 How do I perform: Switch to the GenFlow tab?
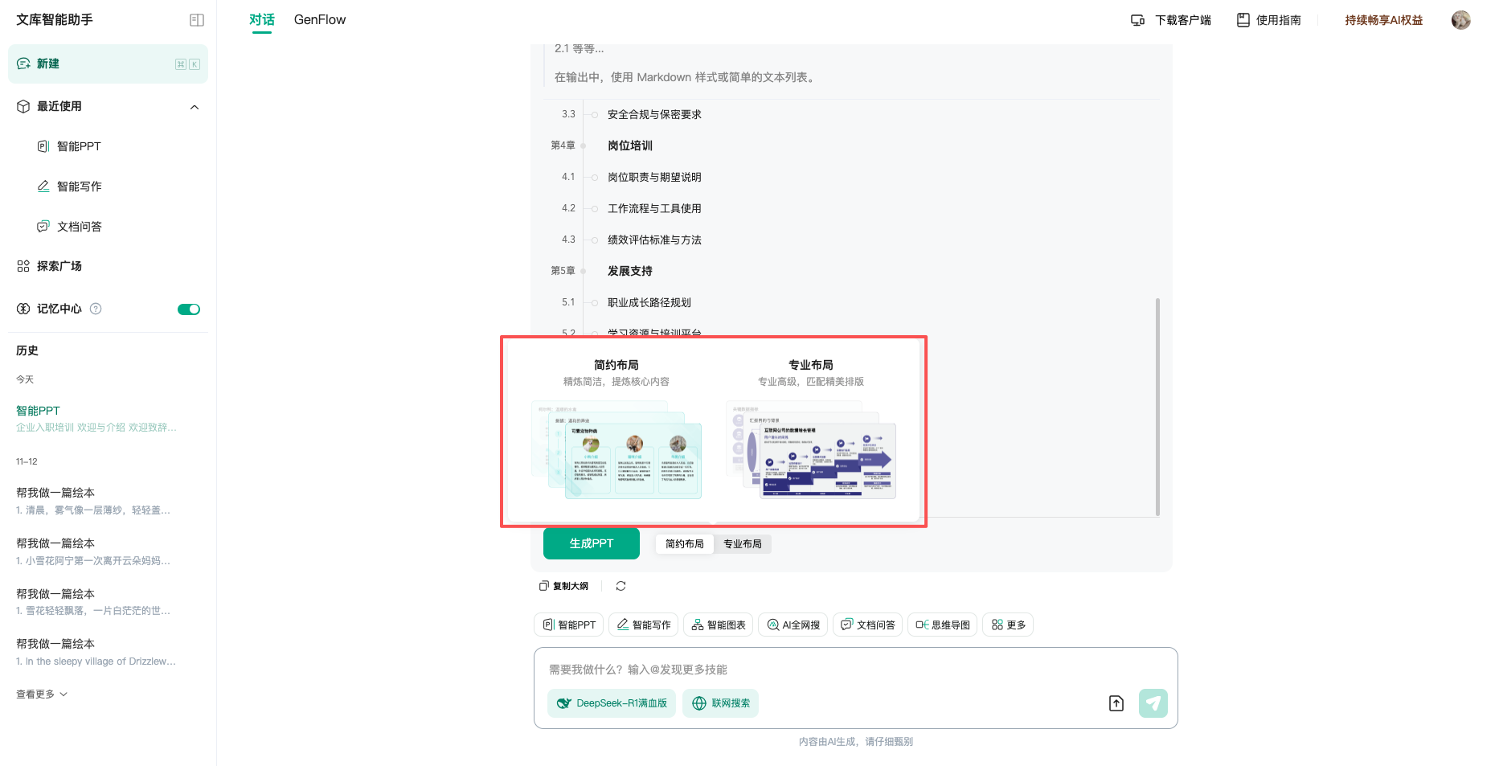(x=320, y=20)
